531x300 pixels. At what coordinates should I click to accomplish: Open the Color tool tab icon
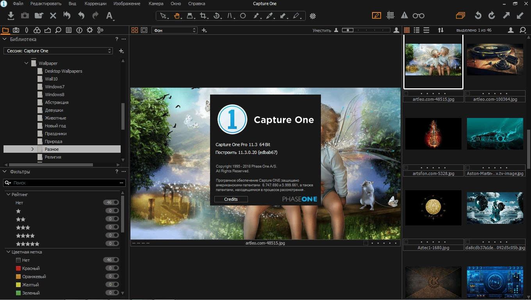click(37, 30)
